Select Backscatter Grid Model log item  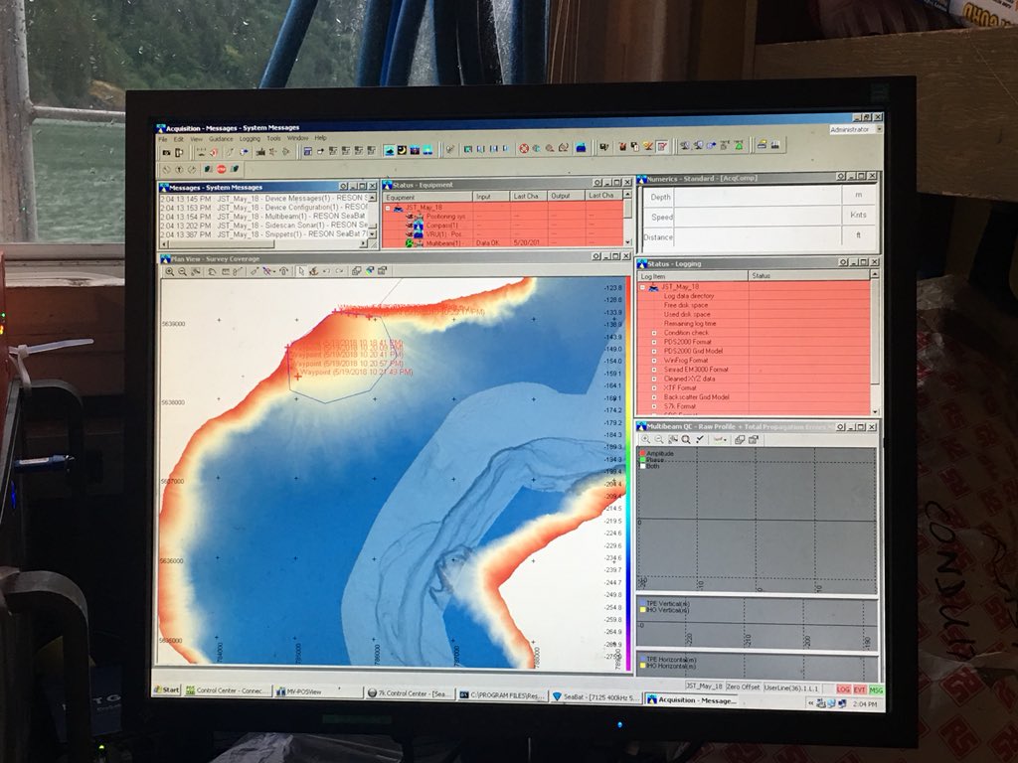[696, 396]
